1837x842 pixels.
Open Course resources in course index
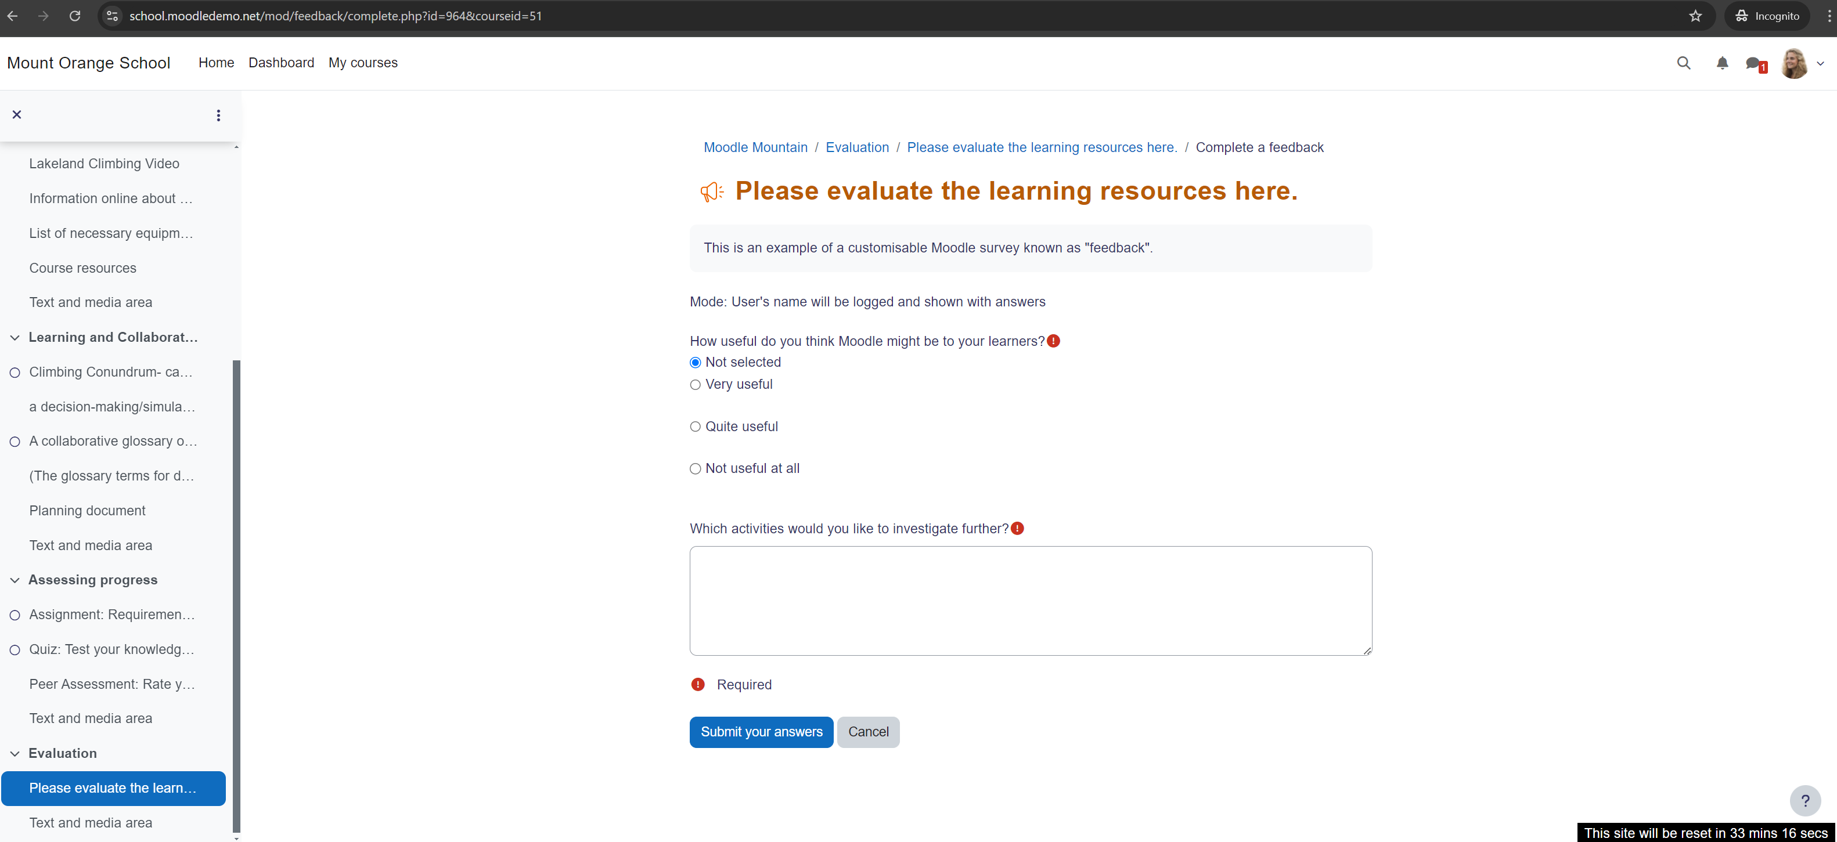(82, 268)
